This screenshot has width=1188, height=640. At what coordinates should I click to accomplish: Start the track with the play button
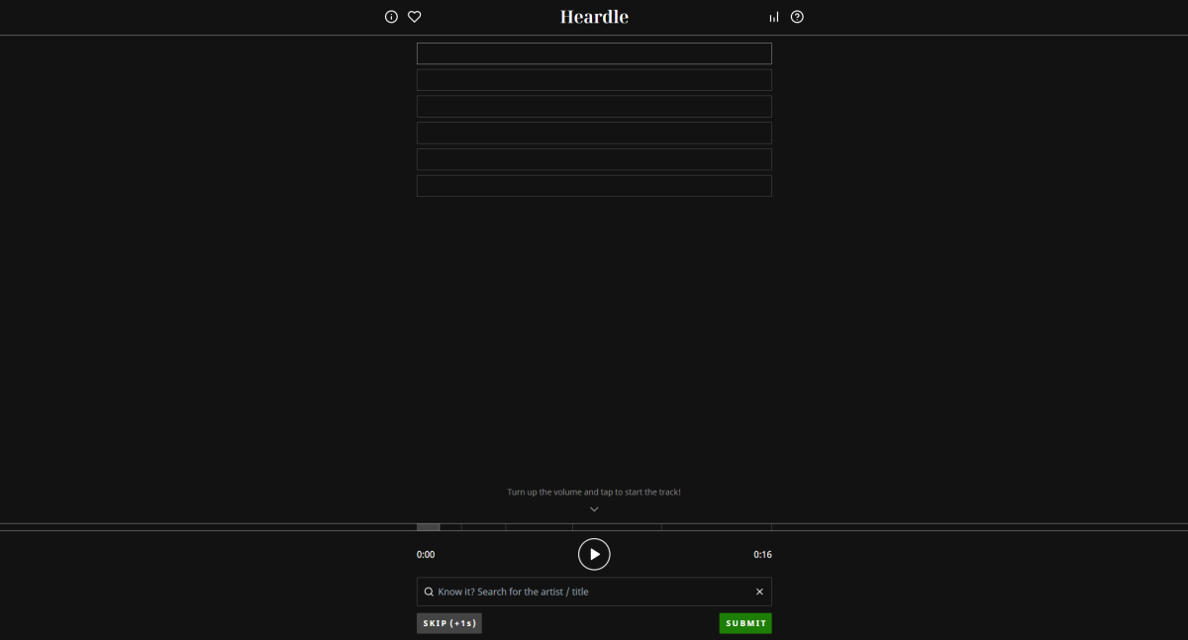click(x=594, y=554)
